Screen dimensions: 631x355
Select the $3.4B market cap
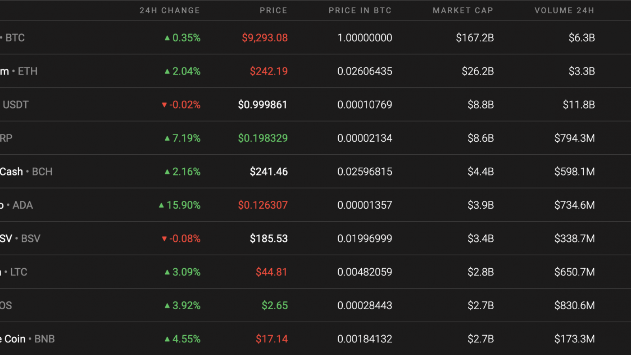pos(481,239)
